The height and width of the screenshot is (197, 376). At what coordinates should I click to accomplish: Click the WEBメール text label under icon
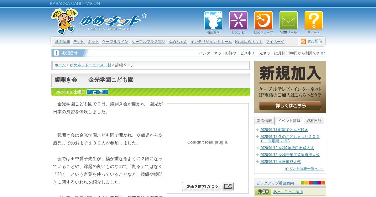coord(289,33)
